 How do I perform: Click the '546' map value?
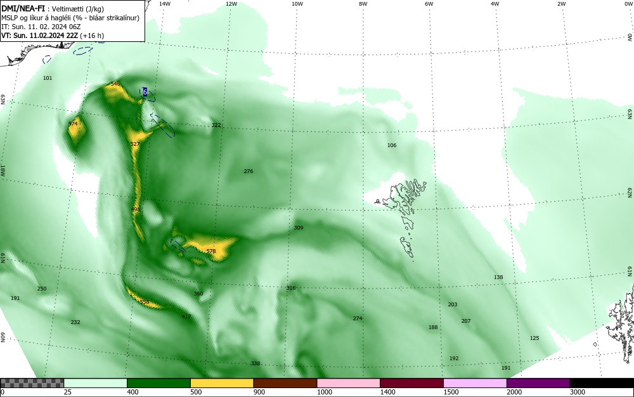(115, 84)
